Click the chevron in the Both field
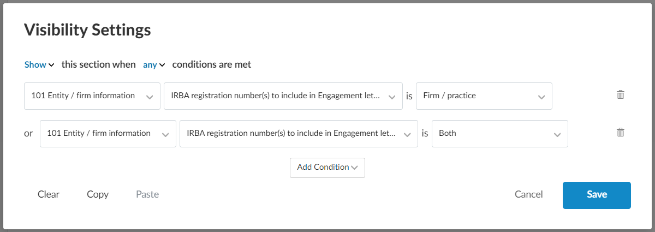Screen dimensions: 655x232 pyautogui.click(x=557, y=134)
